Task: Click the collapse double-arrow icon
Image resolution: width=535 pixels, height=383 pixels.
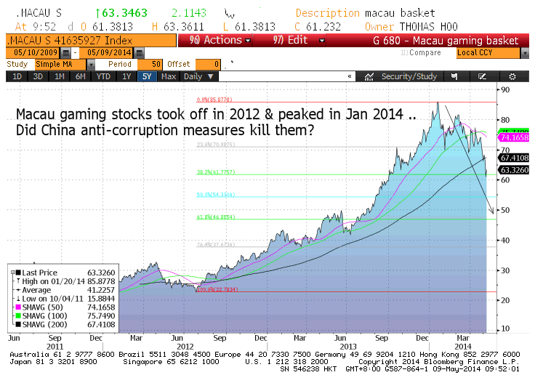Action: (x=350, y=76)
